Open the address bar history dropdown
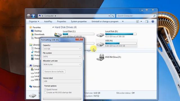 tap(109, 16)
